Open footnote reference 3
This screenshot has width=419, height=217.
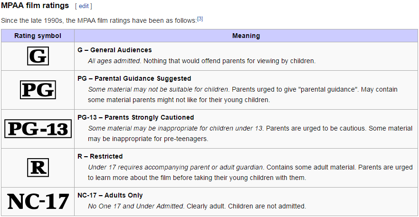(200, 19)
